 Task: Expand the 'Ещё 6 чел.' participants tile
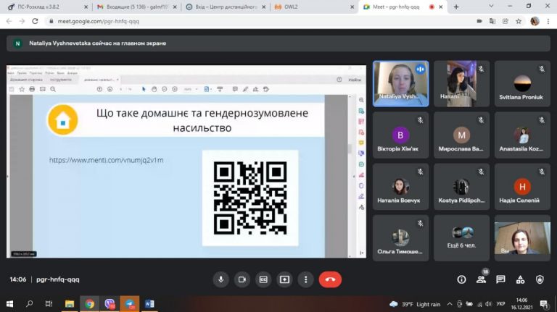[x=461, y=237]
